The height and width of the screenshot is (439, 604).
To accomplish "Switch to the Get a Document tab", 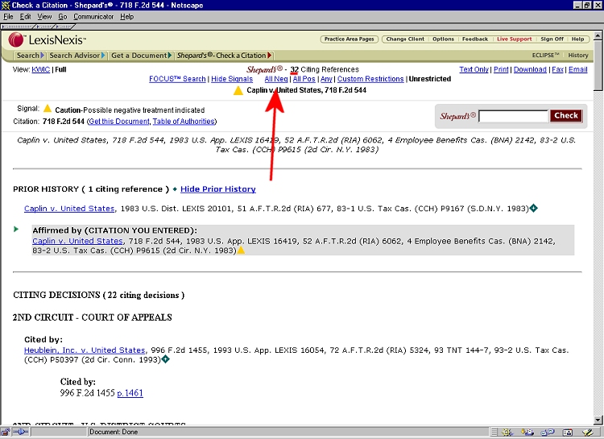I will (x=141, y=56).
